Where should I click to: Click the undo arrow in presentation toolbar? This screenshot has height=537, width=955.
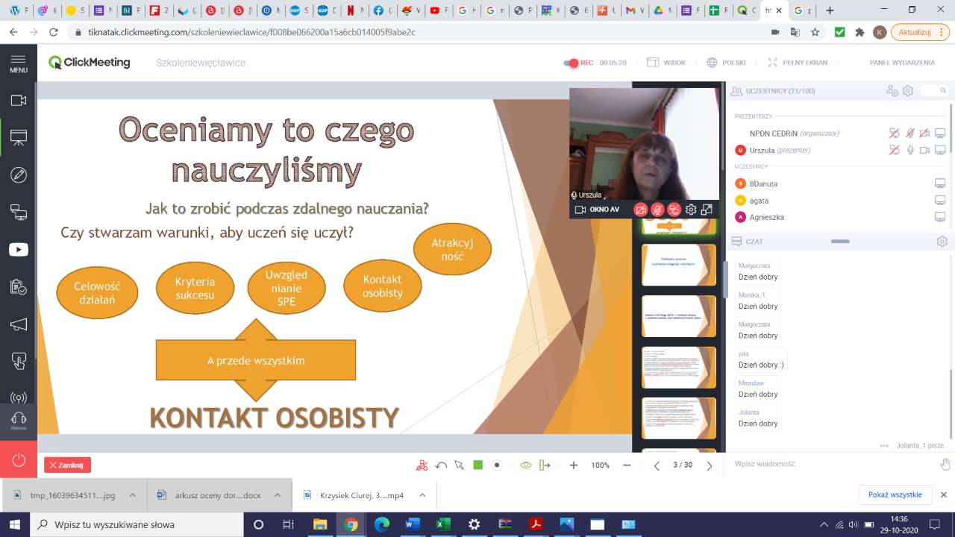[x=441, y=465]
